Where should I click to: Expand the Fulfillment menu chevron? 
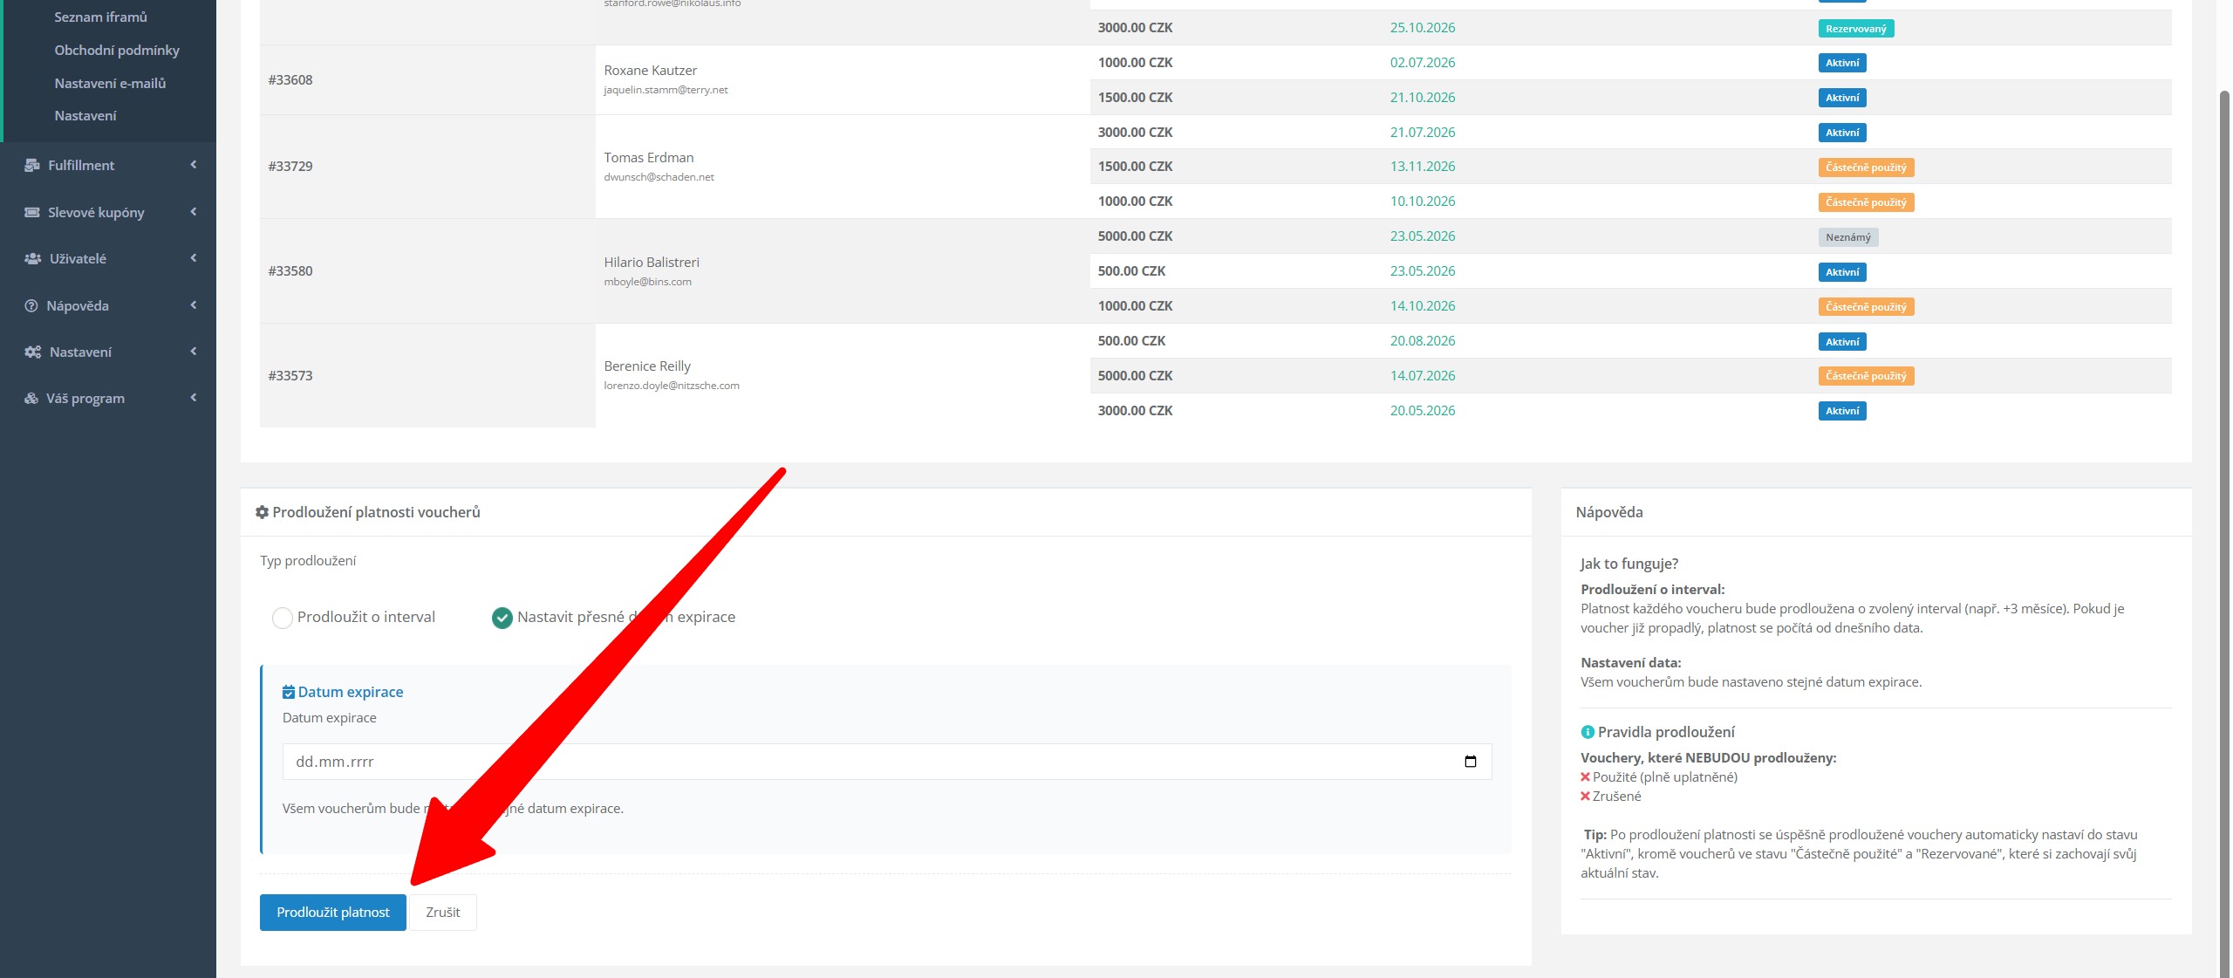[194, 165]
